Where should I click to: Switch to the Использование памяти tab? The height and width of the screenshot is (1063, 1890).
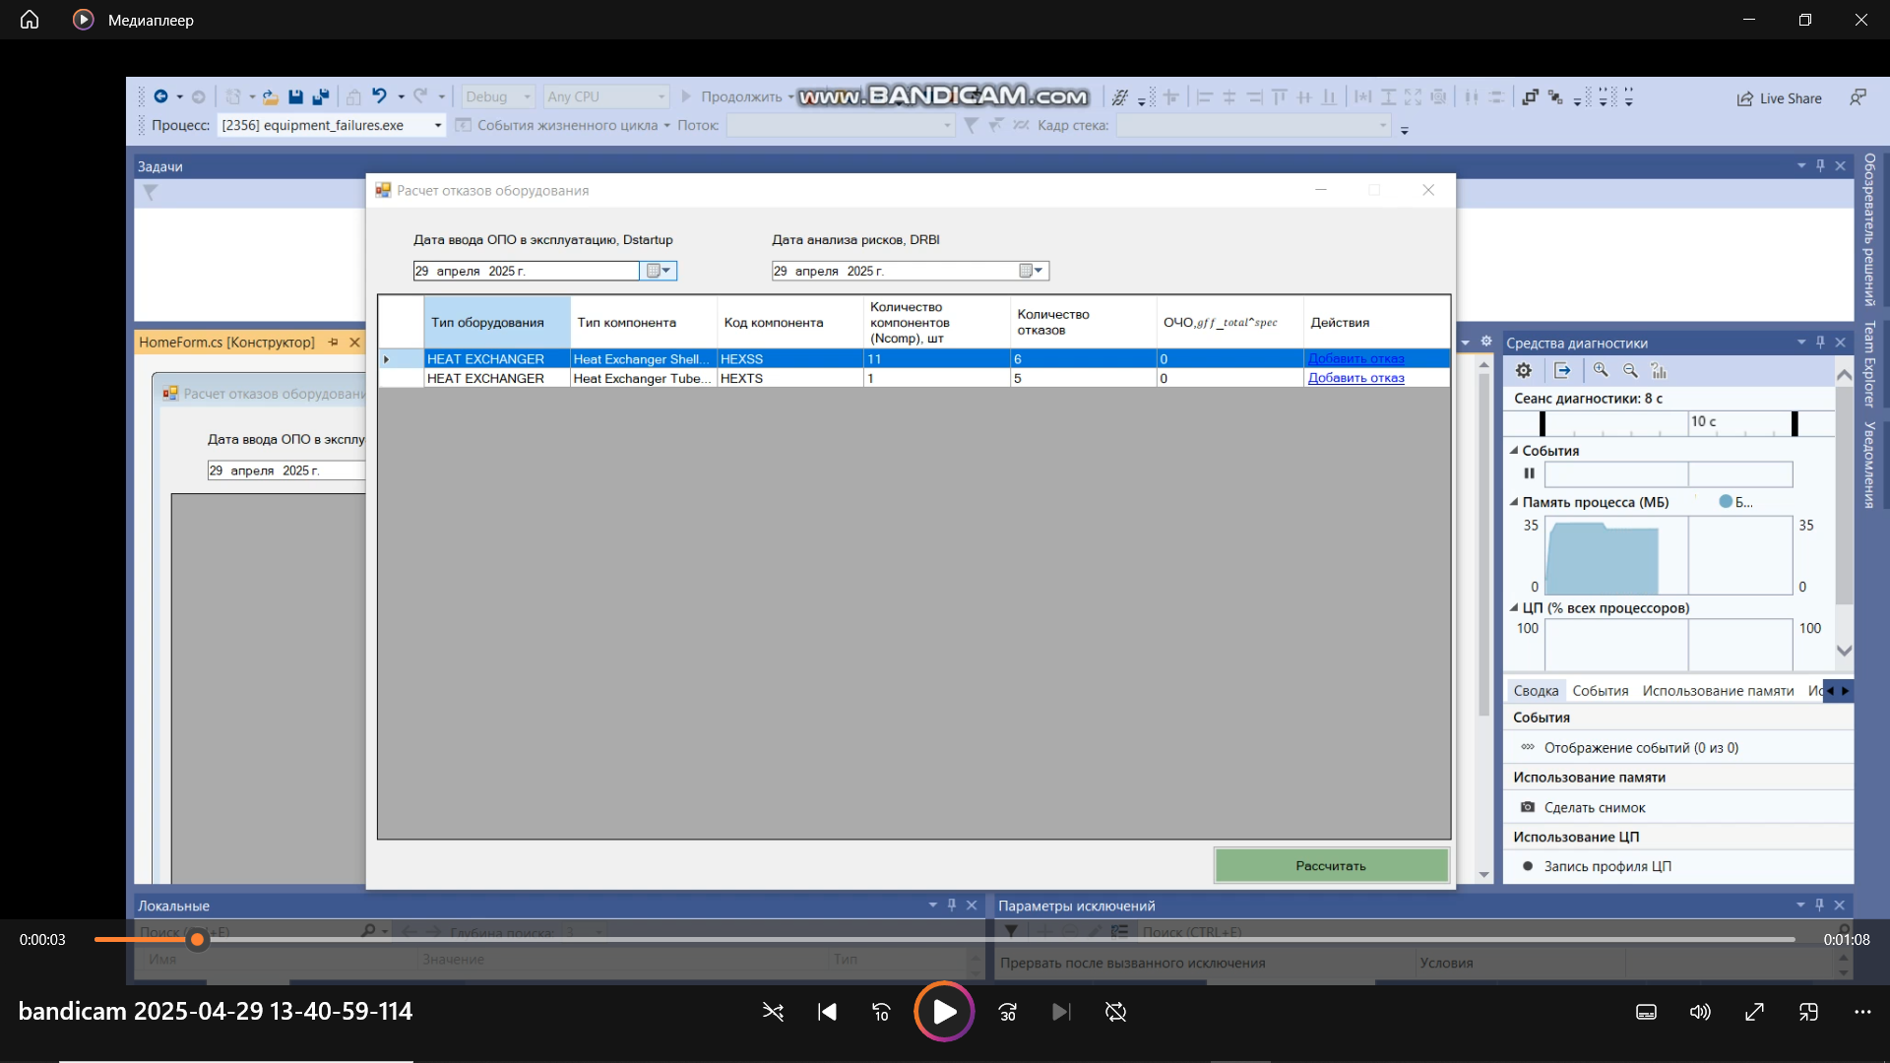1718,691
